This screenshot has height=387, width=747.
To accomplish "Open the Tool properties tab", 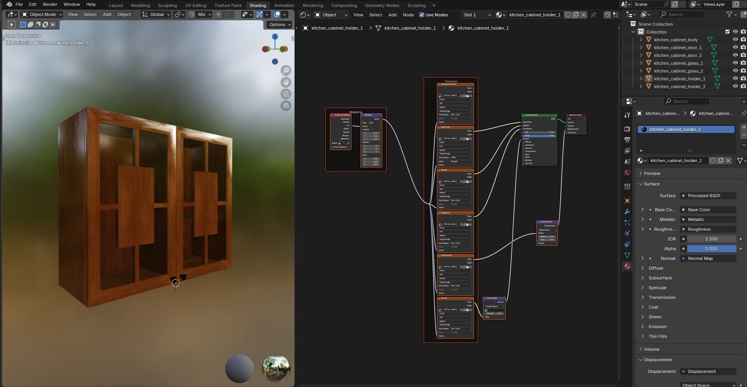I will (627, 115).
